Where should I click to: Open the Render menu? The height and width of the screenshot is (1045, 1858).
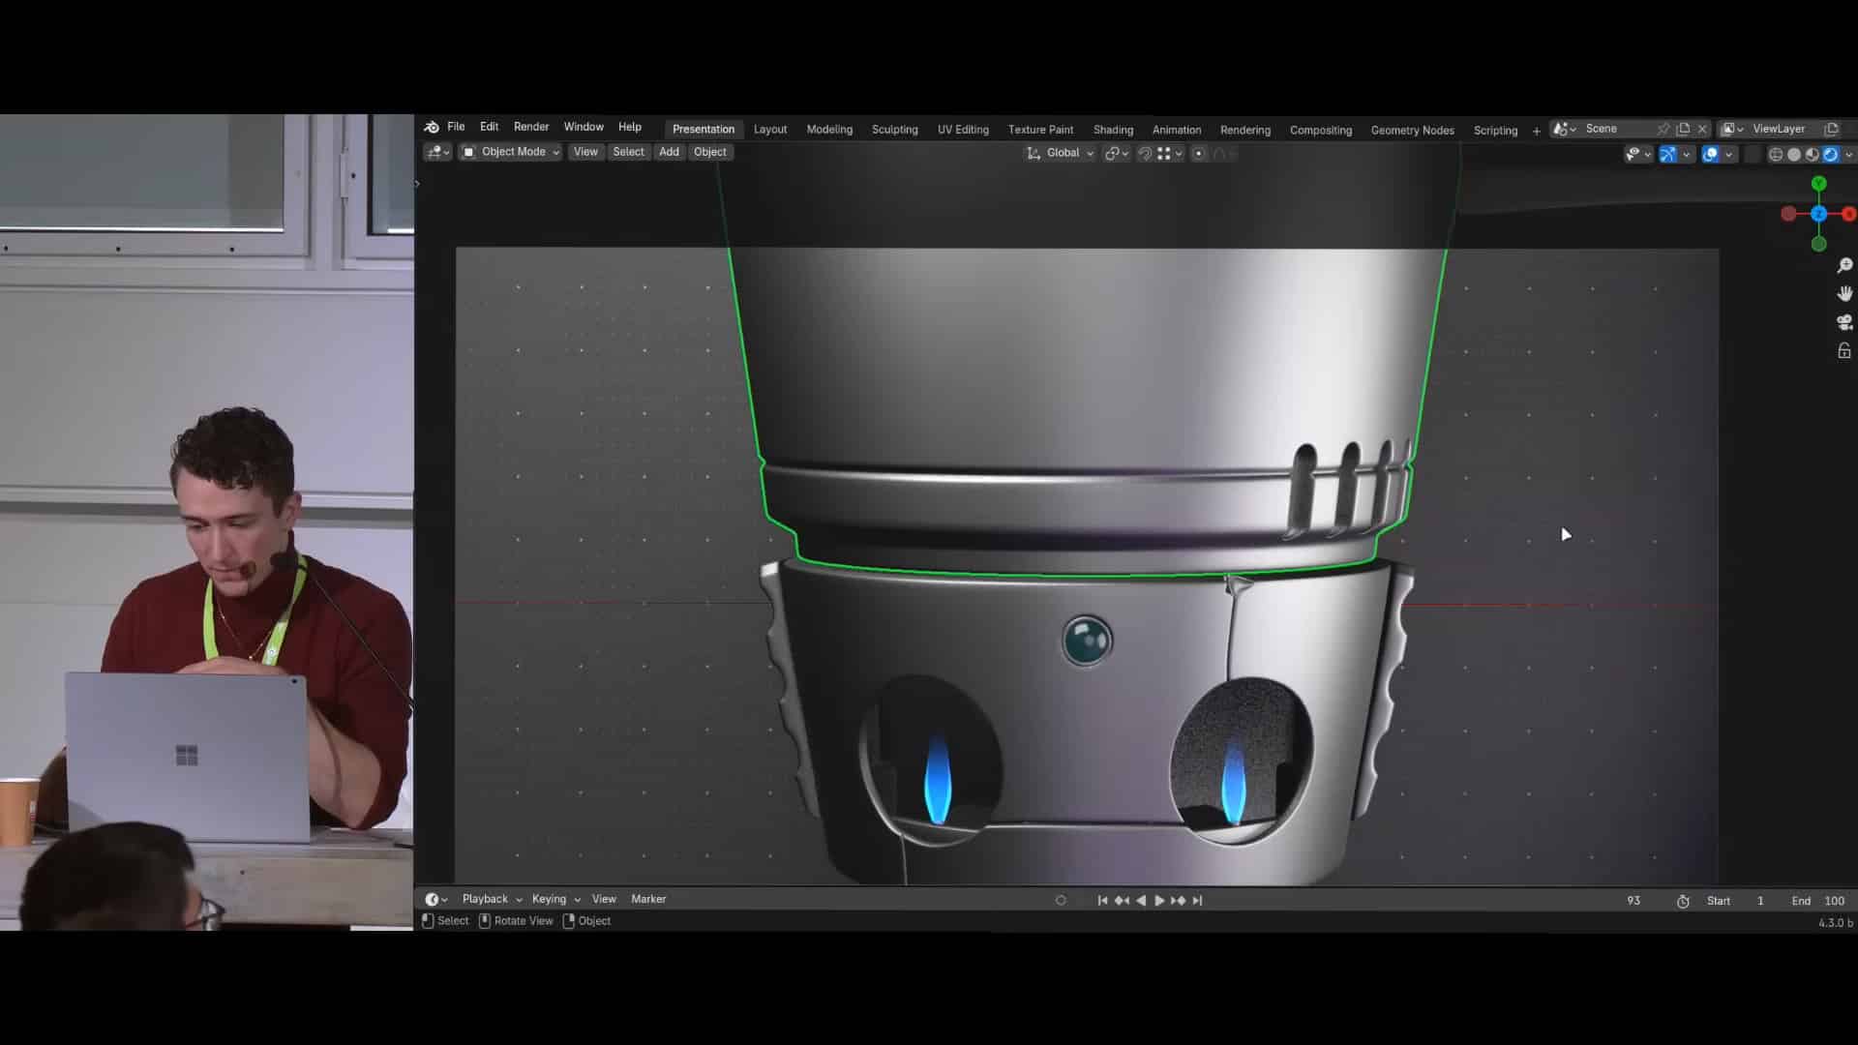pos(530,127)
